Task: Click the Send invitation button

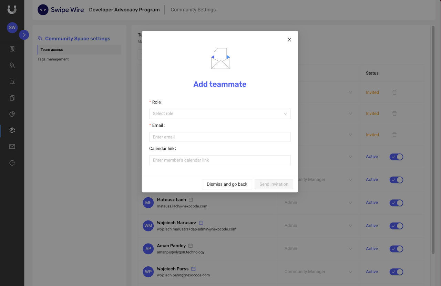Action: coord(274,184)
